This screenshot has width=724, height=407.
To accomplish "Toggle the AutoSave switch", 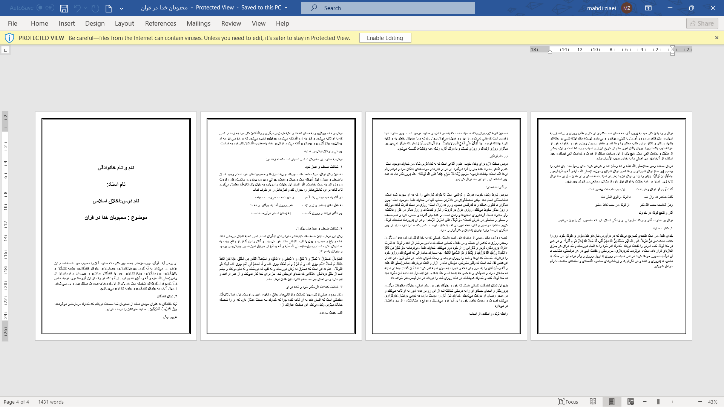I will 45,8.
